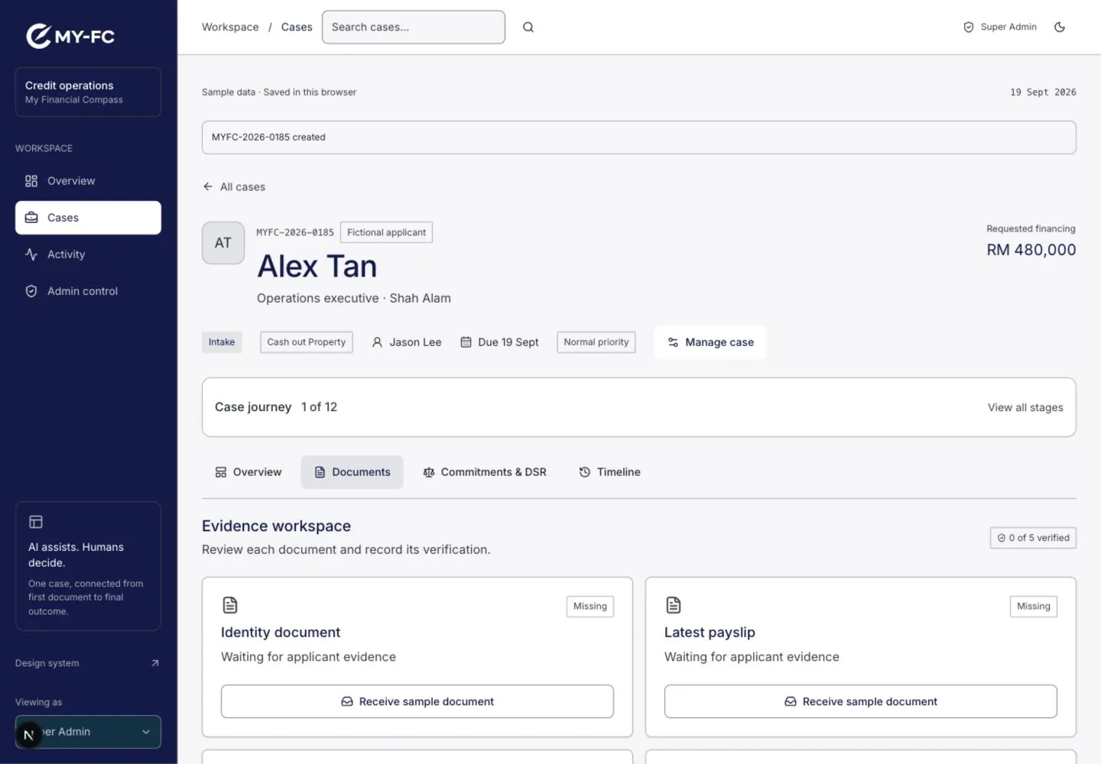This screenshot has width=1101, height=764.
Task: Receive sample document for Identity document
Action: point(417,701)
